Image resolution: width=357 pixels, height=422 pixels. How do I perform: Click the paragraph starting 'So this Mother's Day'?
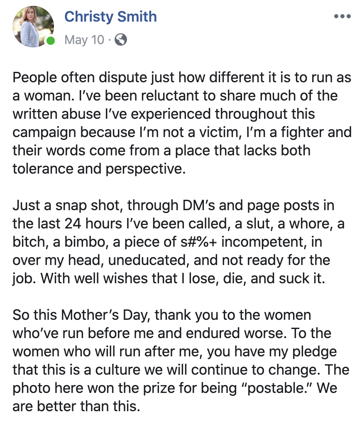[x=181, y=361]
